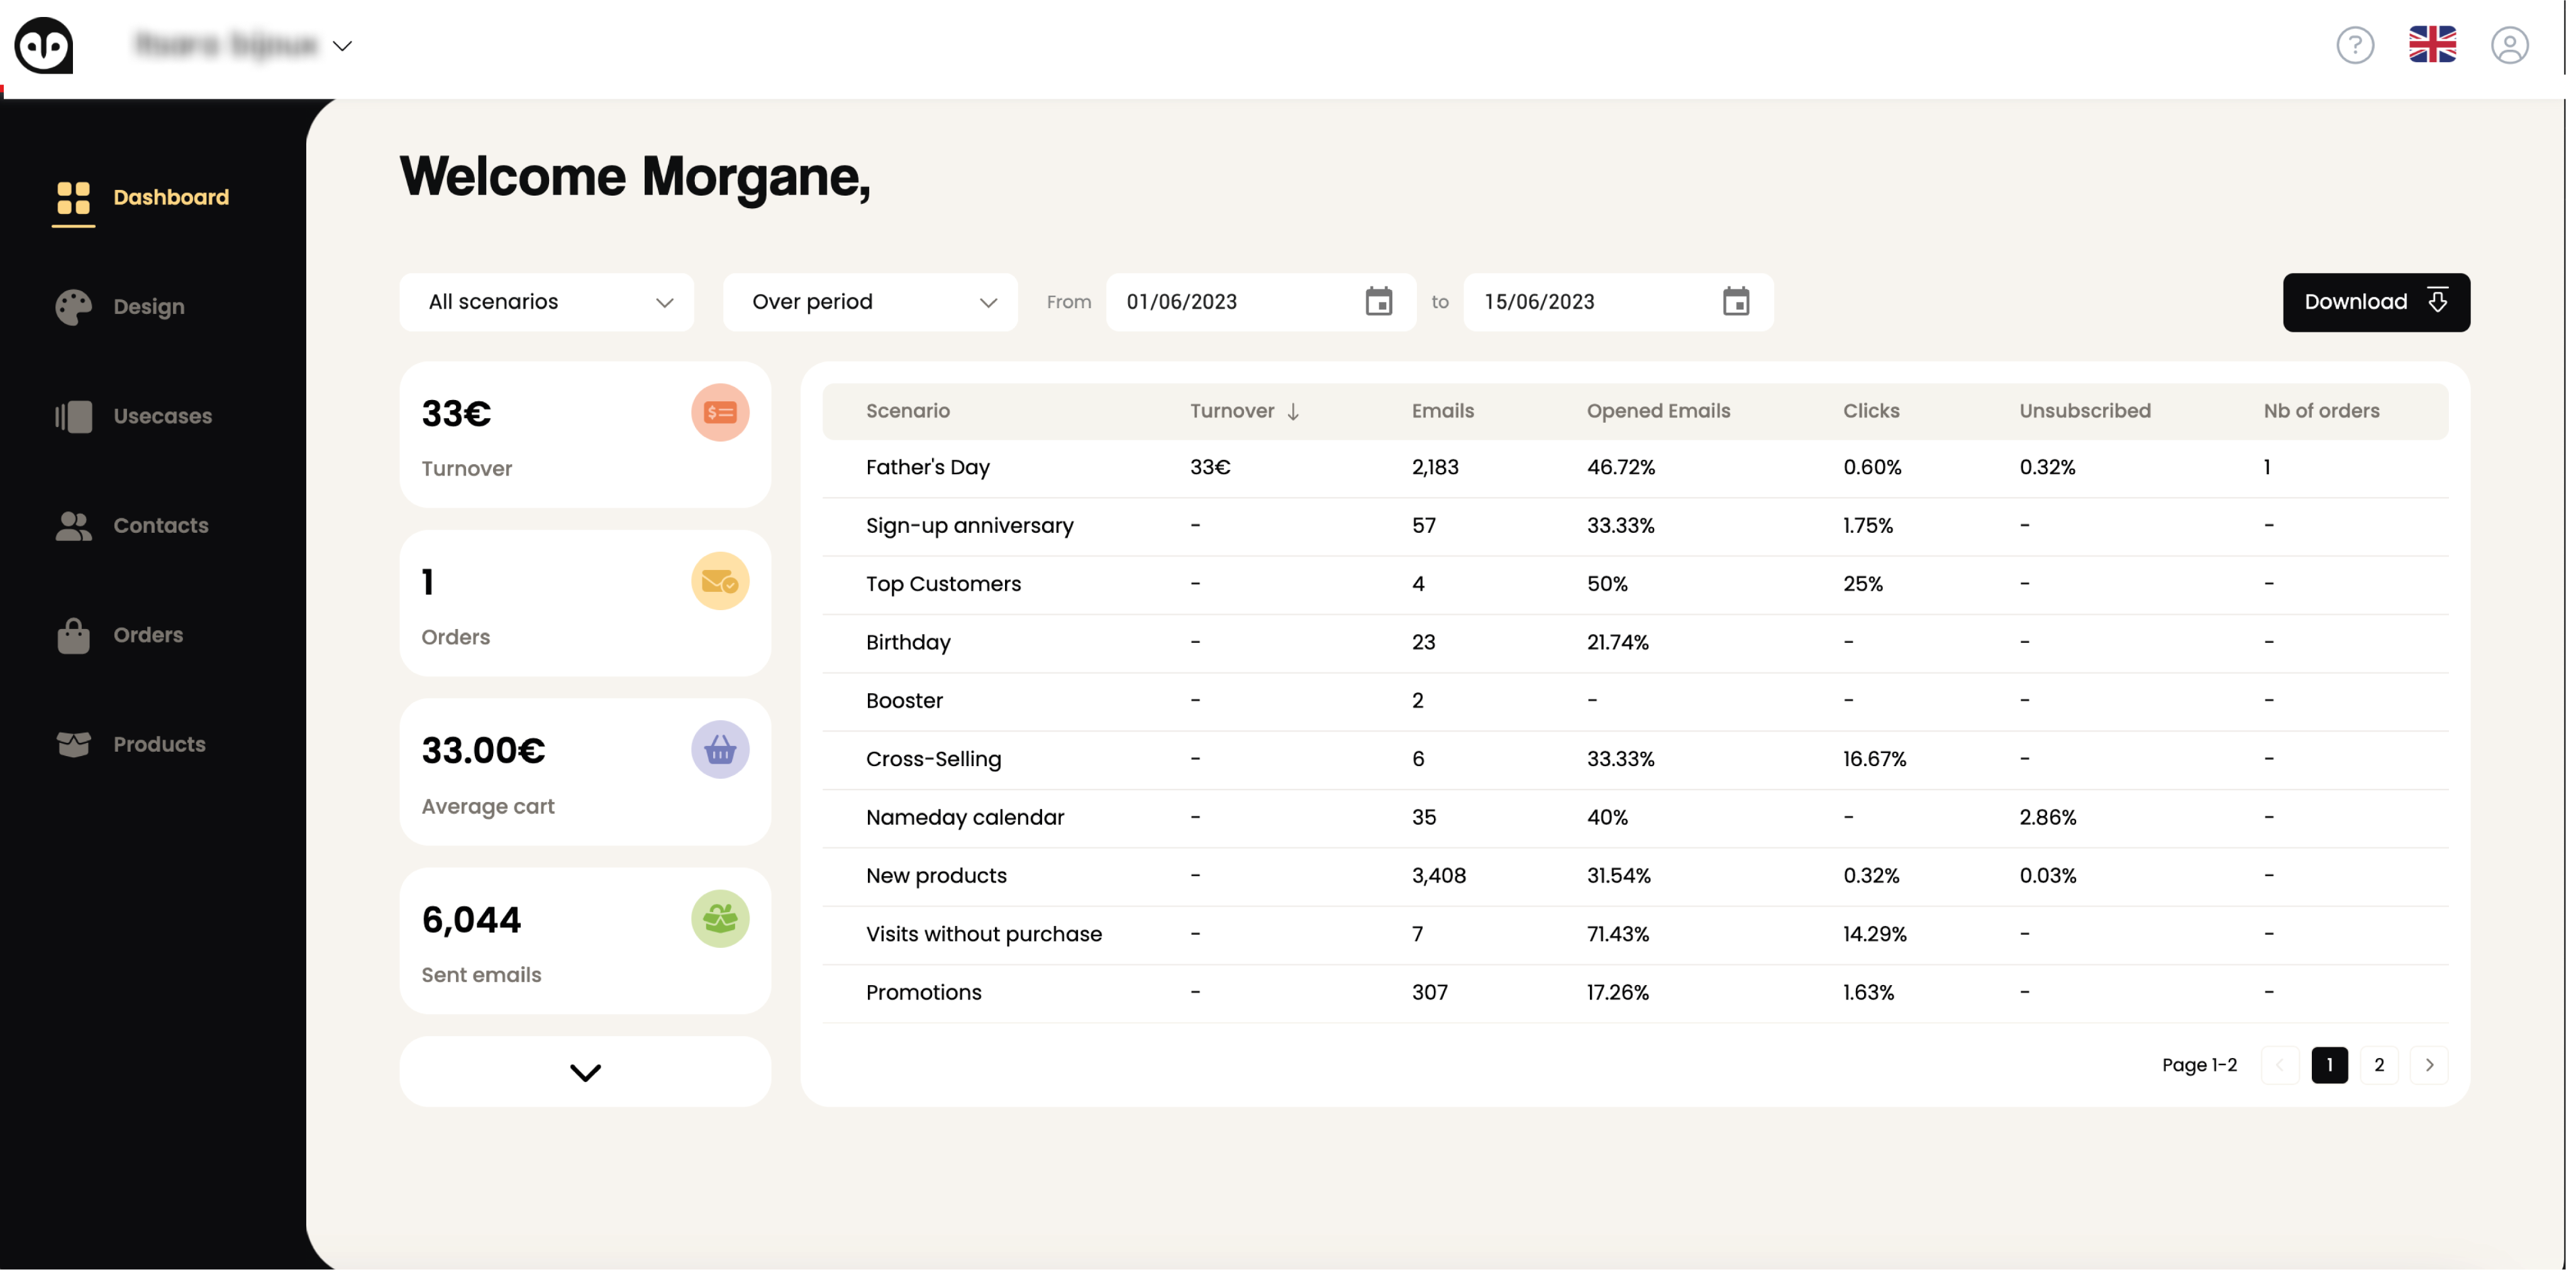2576x1270 pixels.
Task: Open the To date calendar icon
Action: (x=1735, y=301)
